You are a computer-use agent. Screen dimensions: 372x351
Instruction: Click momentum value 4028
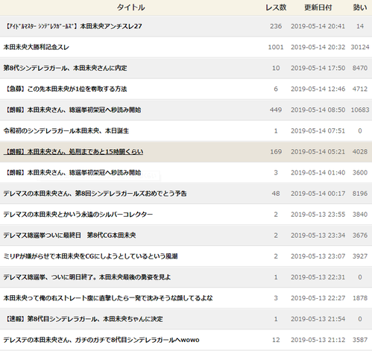pos(360,151)
